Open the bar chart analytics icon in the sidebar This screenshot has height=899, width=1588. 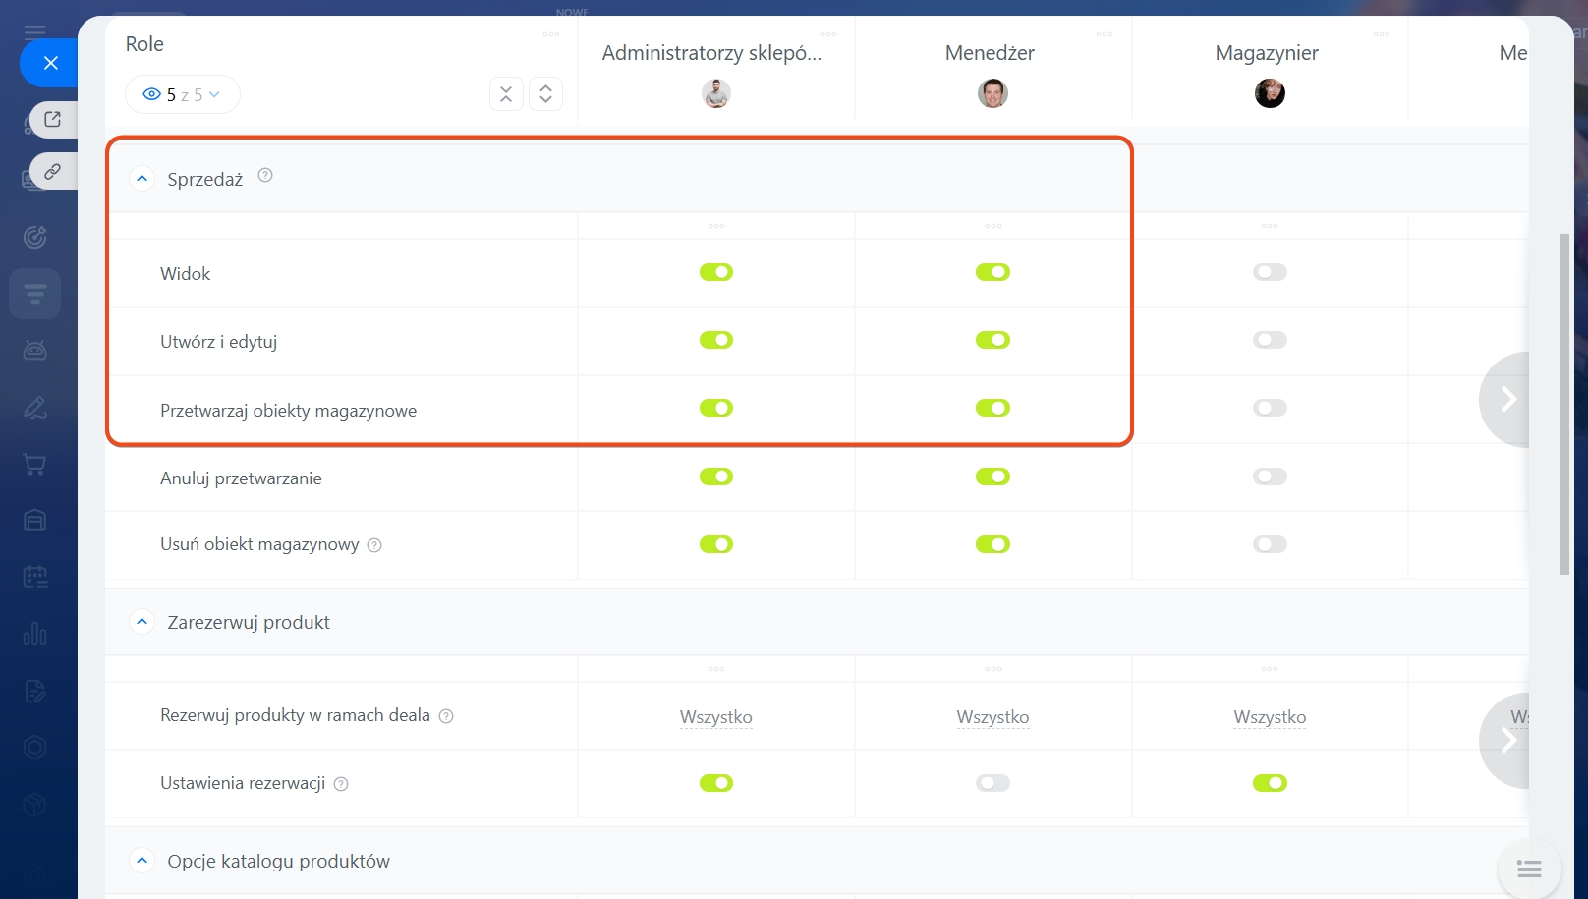(x=35, y=634)
